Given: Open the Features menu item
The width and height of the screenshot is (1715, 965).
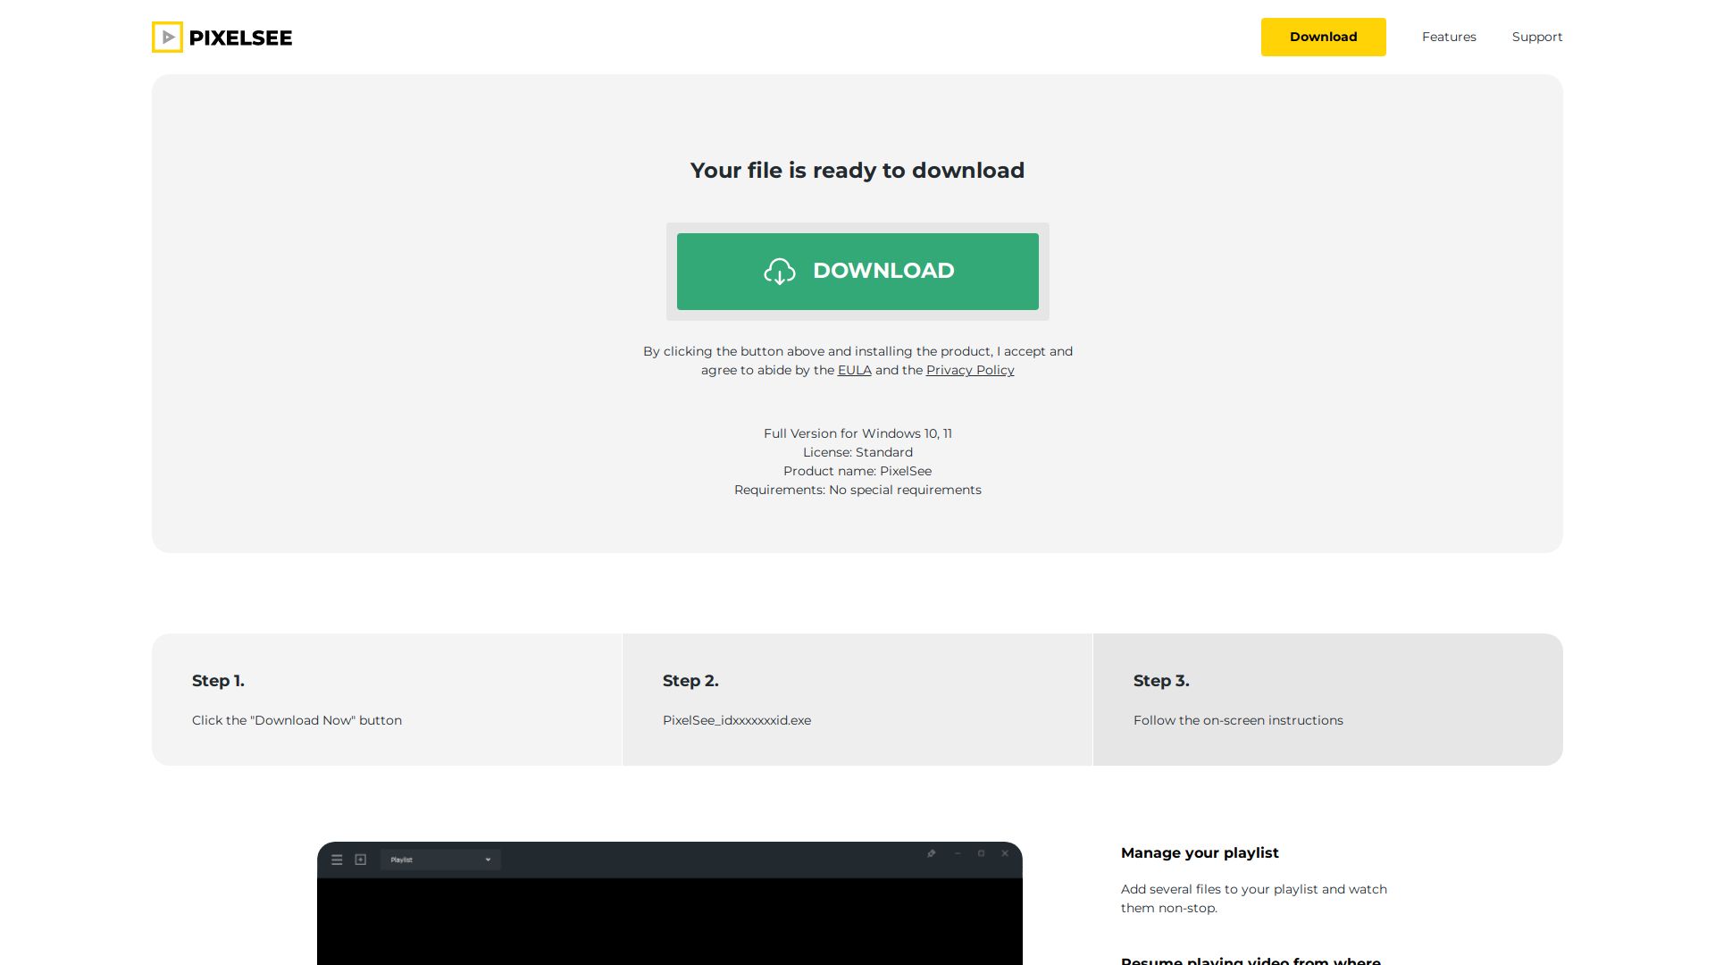Looking at the screenshot, I should pos(1449,37).
